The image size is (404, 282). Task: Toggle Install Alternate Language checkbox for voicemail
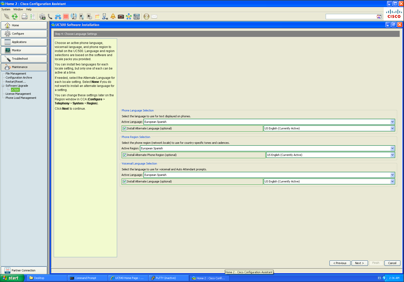(x=124, y=181)
